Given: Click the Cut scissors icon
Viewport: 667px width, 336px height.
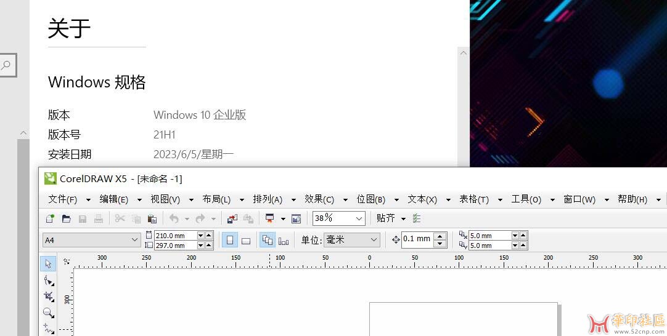Looking at the screenshot, I should pos(120,218).
